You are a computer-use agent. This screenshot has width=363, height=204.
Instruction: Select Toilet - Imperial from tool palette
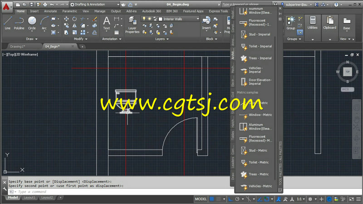click(x=255, y=47)
